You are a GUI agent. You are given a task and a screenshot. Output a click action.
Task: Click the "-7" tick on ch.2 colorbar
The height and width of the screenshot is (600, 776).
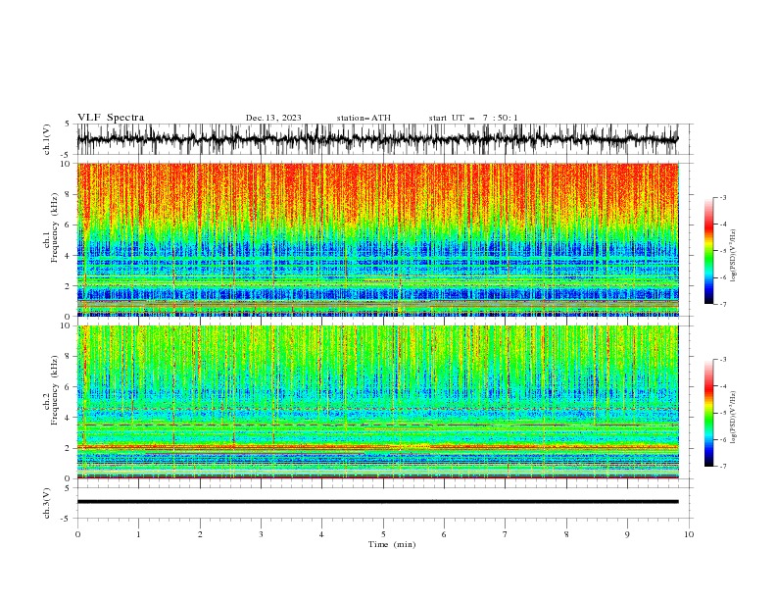pos(722,467)
